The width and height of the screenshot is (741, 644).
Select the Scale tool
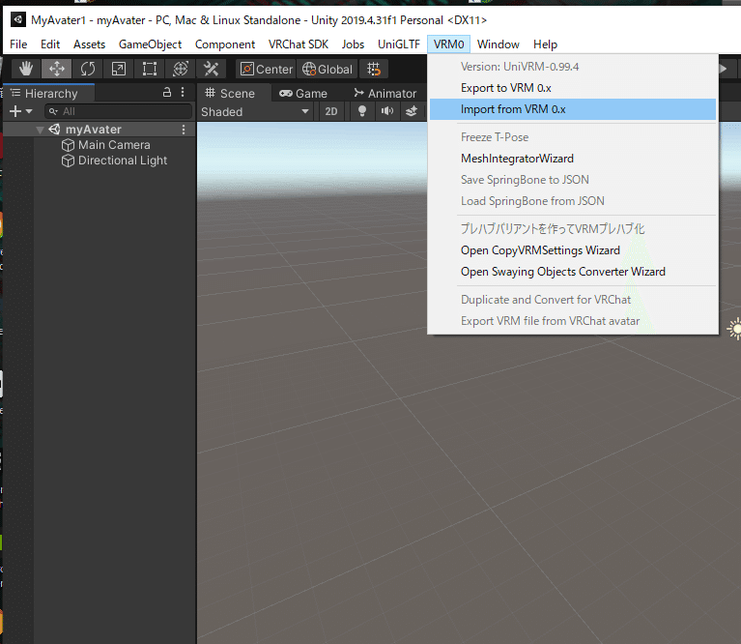[x=118, y=69]
